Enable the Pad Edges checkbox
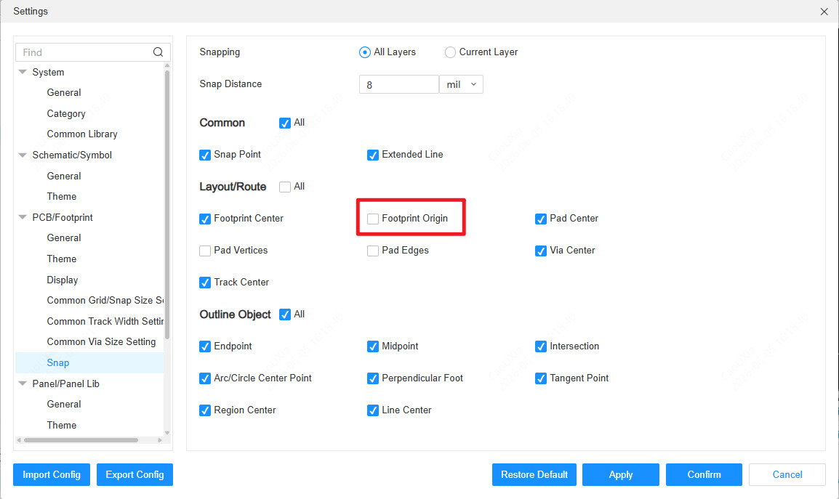Screen dimensions: 839x499 373,251
